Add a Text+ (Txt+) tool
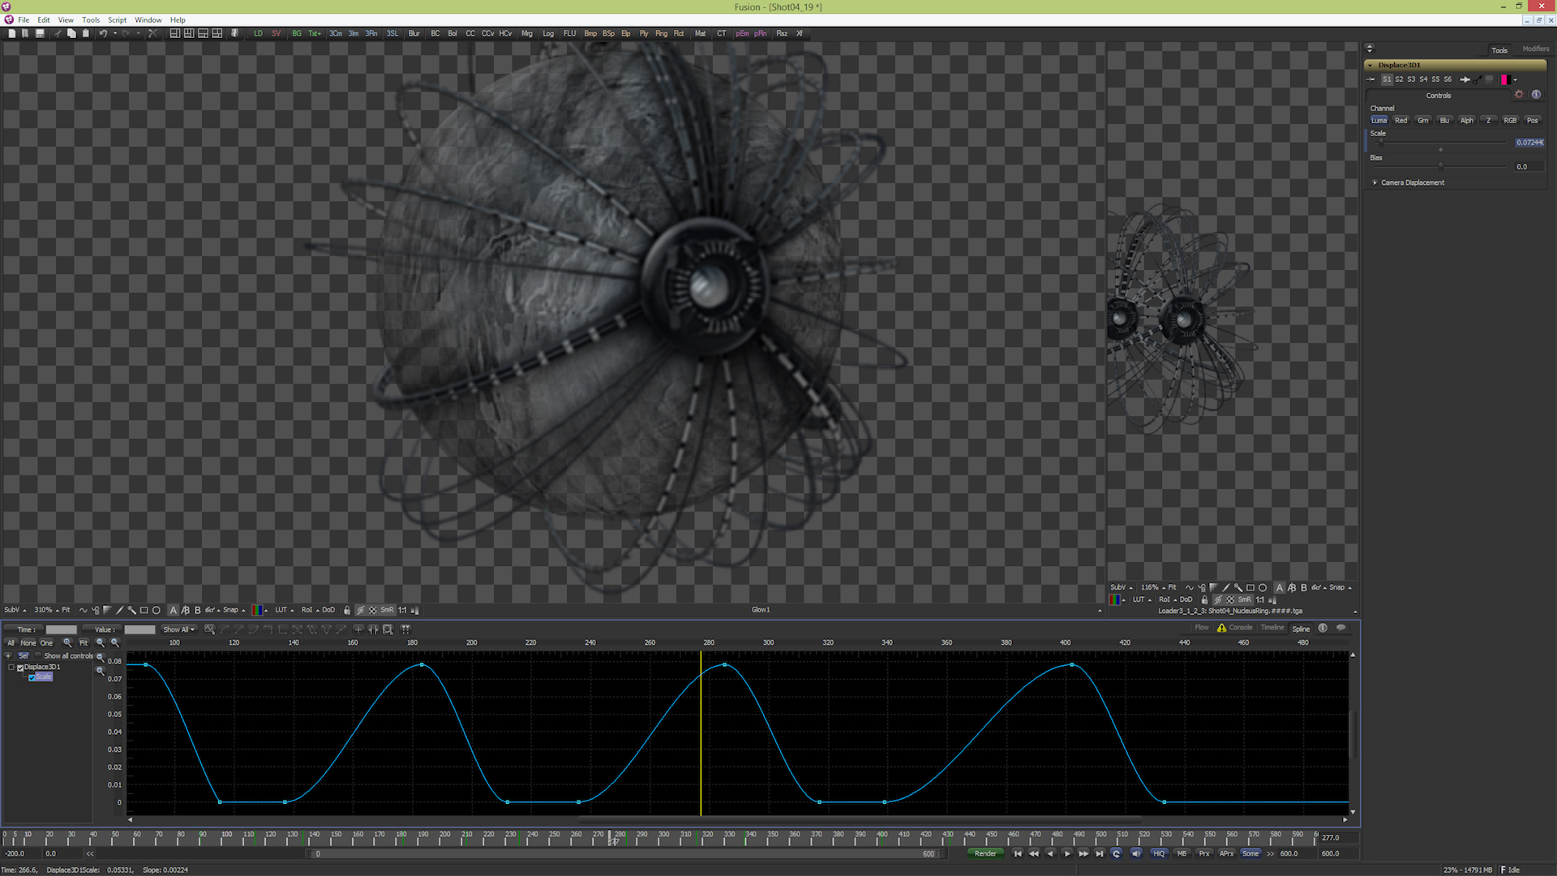Image resolution: width=1557 pixels, height=876 pixels. pos(315,33)
